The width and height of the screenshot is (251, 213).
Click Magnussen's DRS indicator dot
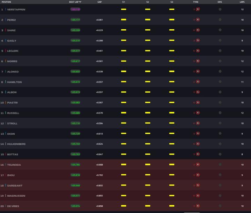click(220, 196)
